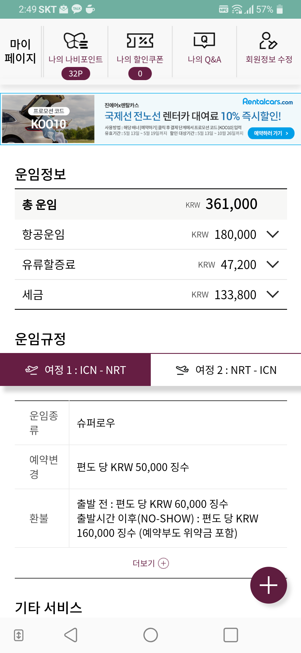Tap the 마이페이지 header label
Viewport: 301px width, 653px height.
coord(20,51)
